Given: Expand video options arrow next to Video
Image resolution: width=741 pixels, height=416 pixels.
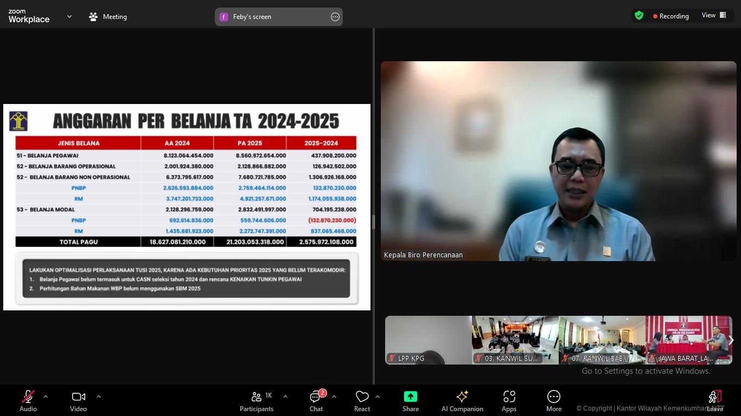Looking at the screenshot, I should pyautogui.click(x=99, y=396).
